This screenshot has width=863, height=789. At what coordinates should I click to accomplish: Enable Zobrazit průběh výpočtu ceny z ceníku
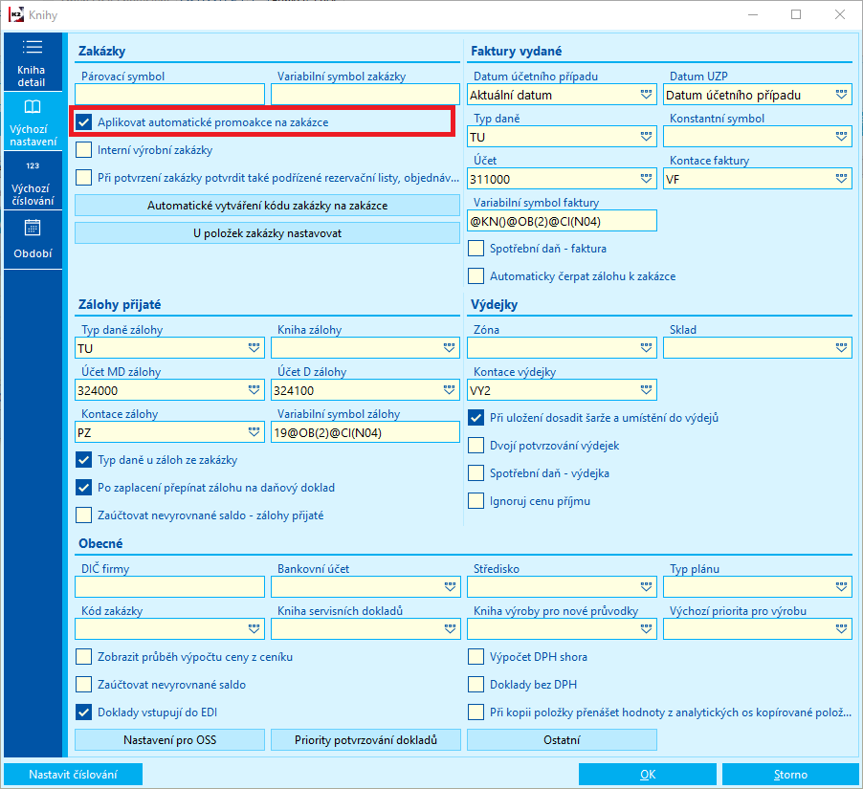tap(83, 657)
